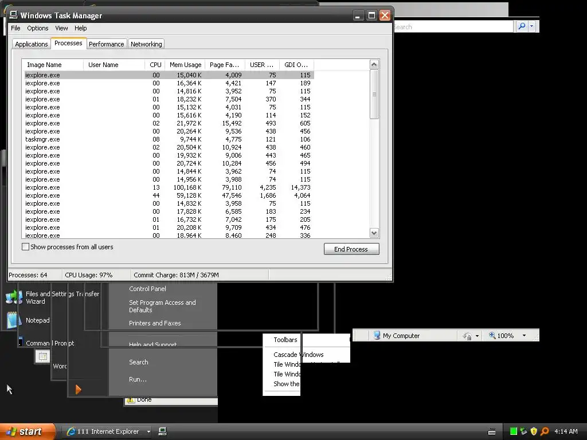Viewport: 587px width, 440px height.
Task: Sort by the GDI Objects column
Action: coord(296,65)
